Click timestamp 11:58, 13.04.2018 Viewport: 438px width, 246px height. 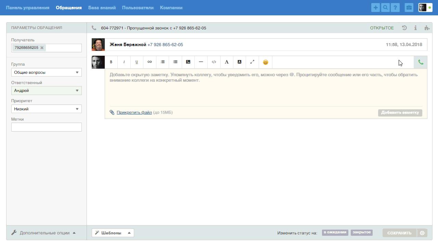(404, 45)
